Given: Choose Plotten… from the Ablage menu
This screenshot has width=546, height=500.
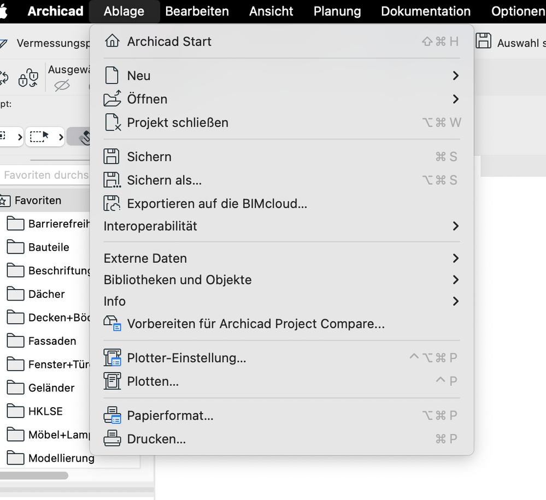Looking at the screenshot, I should (152, 381).
